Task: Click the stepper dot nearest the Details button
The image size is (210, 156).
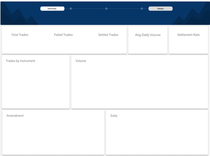Action: tap(142, 9)
